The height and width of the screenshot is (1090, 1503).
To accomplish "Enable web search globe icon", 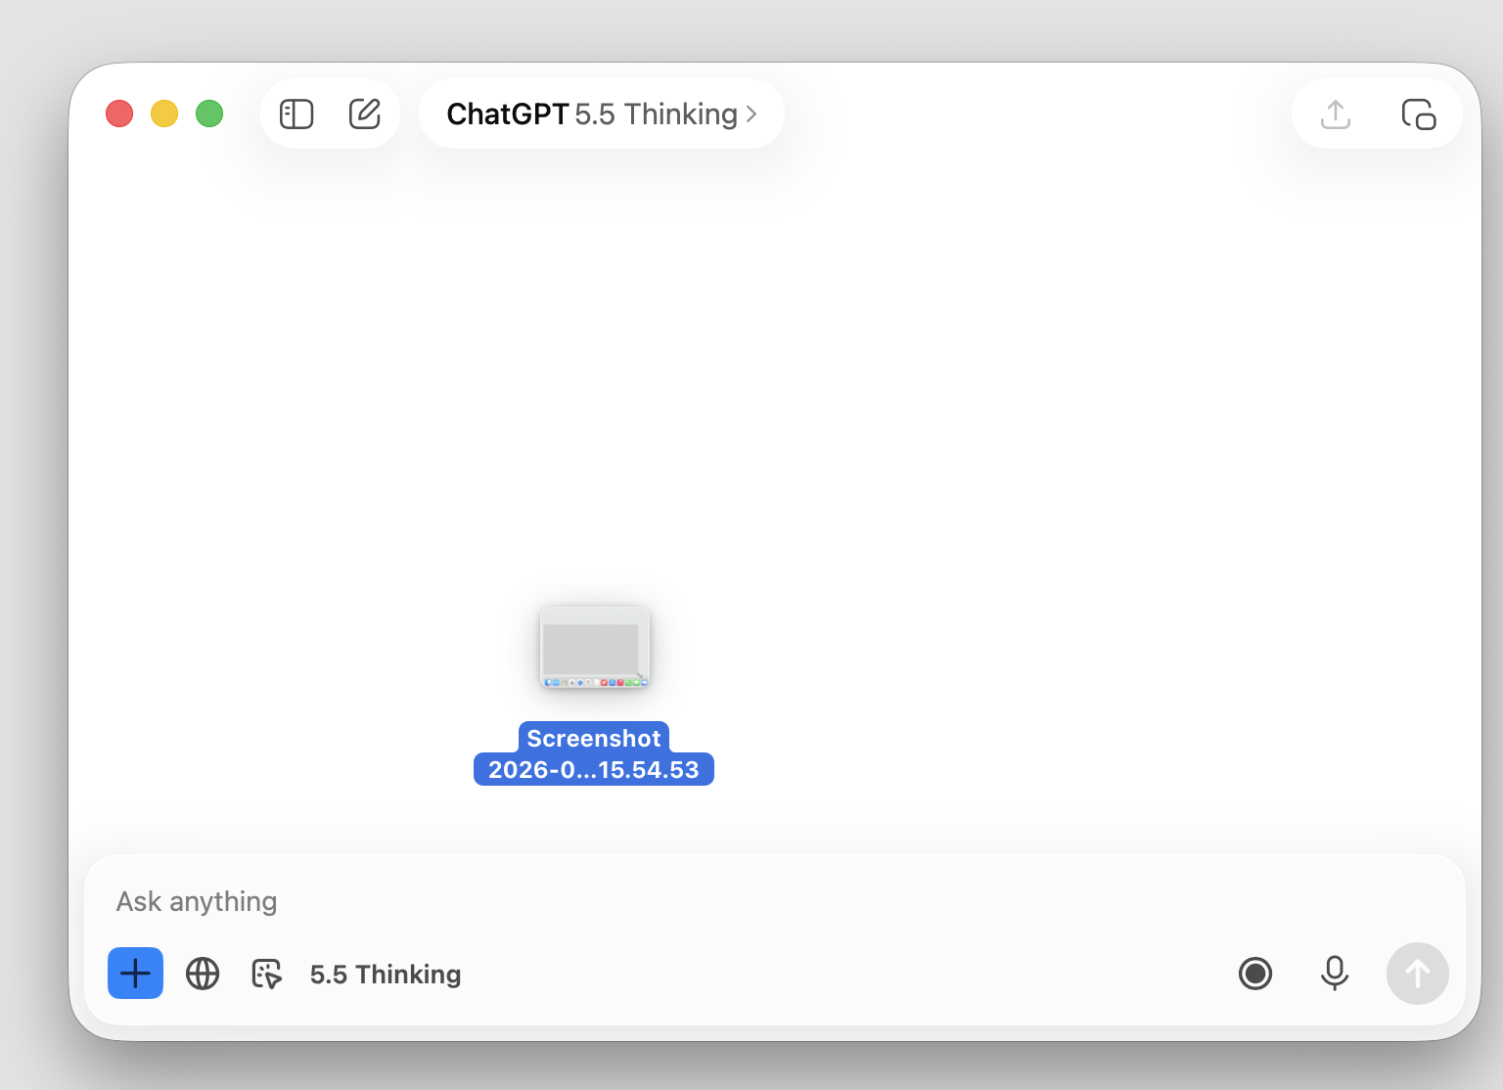I will 203,974.
